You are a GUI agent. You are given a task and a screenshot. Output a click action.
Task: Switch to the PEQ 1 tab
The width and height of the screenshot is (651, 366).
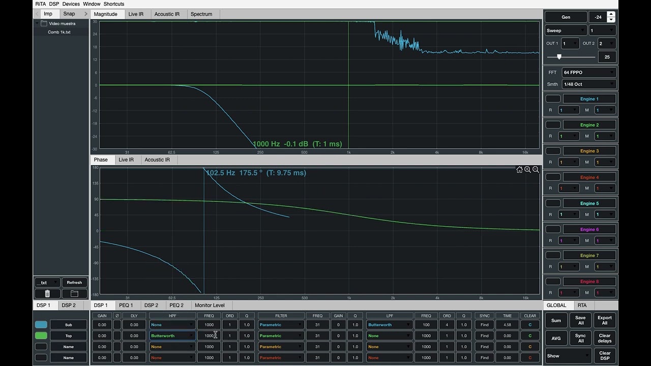(x=126, y=305)
